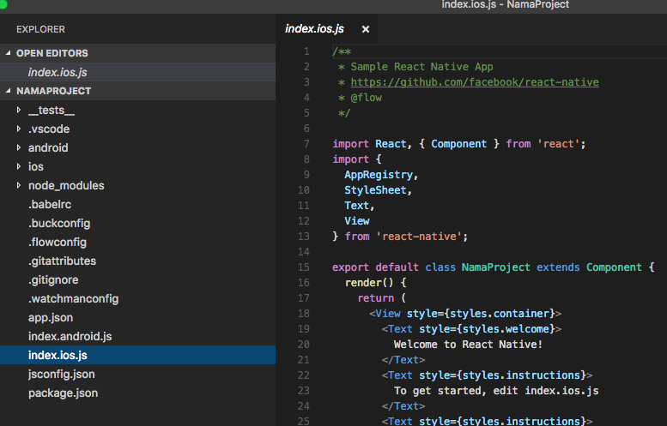Viewport: 667px width, 426px height.
Task: Click the NamaProject class name
Action: coord(495,267)
